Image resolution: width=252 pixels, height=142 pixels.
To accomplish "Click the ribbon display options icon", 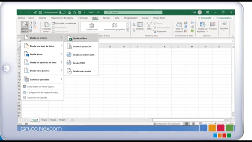I will point(208,12).
